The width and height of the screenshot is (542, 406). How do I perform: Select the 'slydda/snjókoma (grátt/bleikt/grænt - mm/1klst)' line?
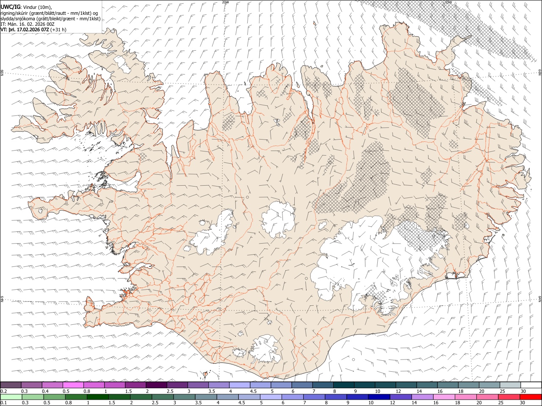50,19
